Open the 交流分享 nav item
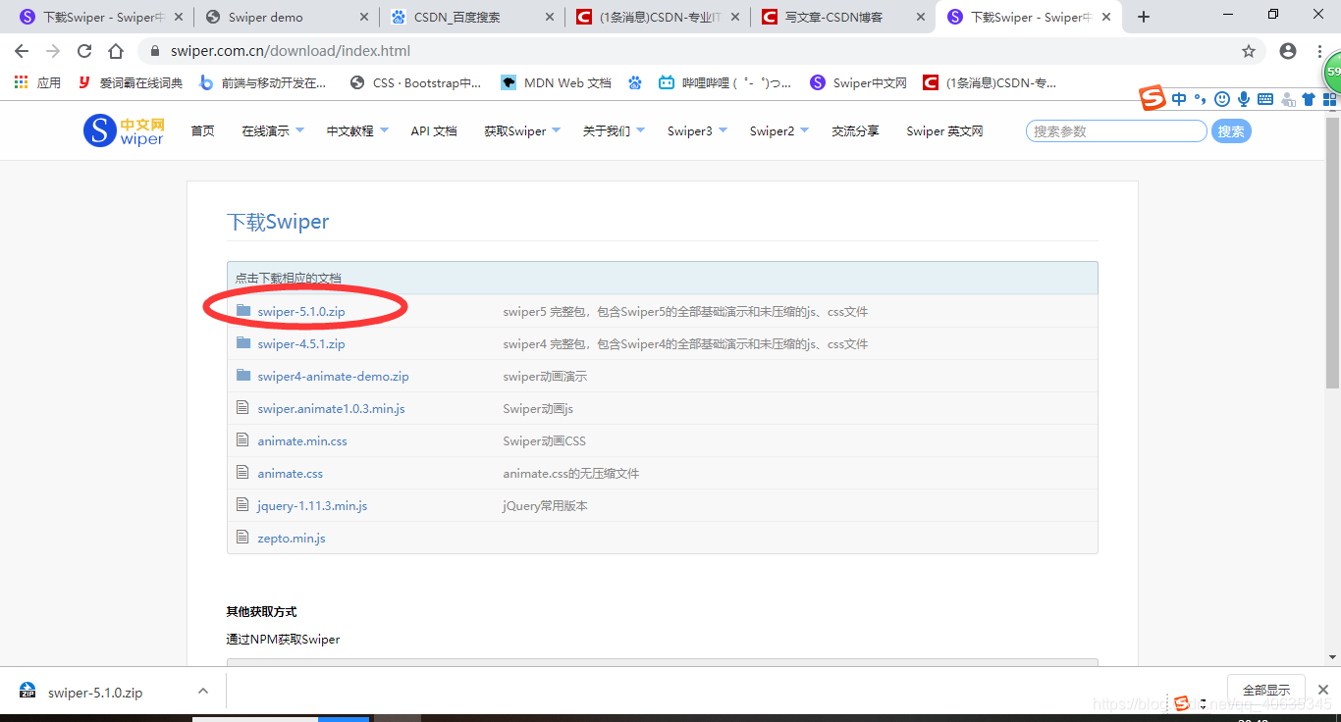Screen dimensions: 1341x722 point(855,130)
